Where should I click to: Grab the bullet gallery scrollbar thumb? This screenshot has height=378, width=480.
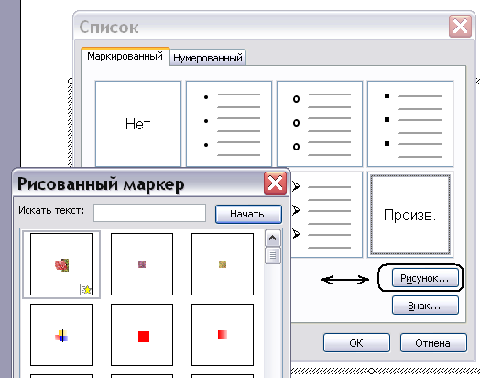click(x=272, y=255)
